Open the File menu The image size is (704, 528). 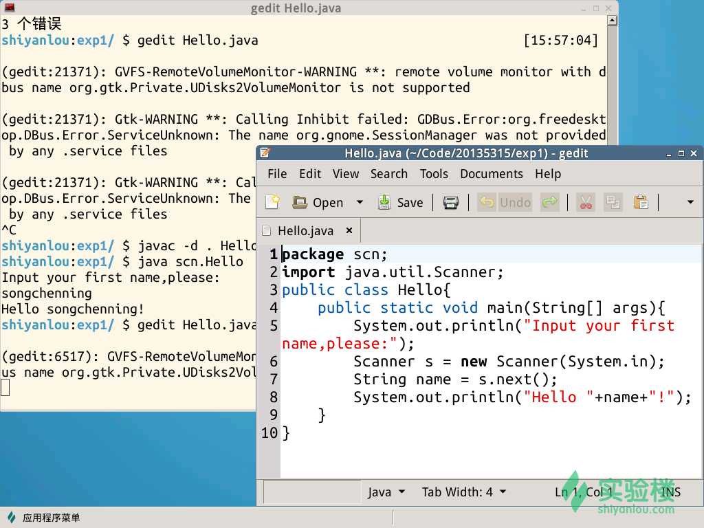pos(277,174)
